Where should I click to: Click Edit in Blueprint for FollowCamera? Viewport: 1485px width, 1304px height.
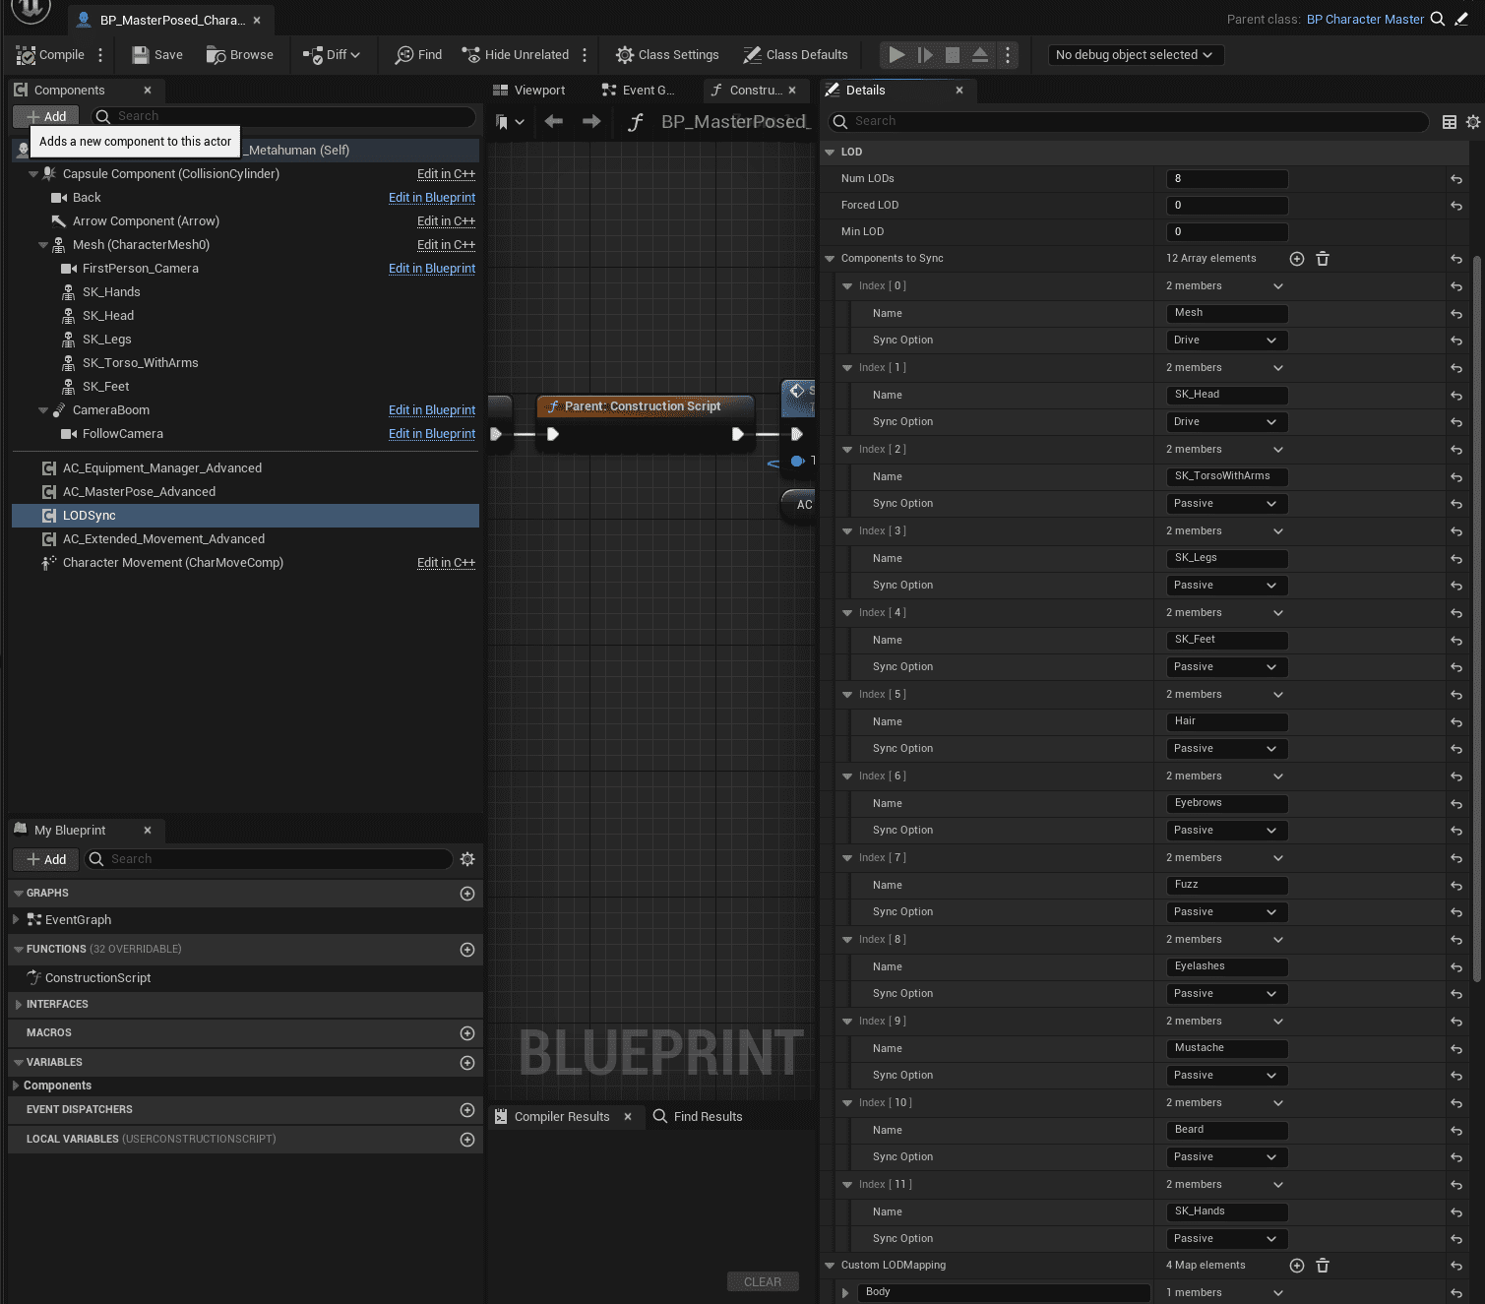(432, 434)
